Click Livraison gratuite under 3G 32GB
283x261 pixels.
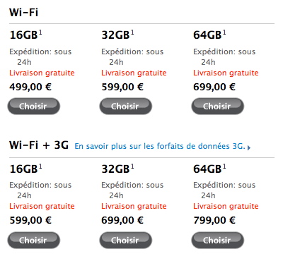pyautogui.click(x=134, y=206)
